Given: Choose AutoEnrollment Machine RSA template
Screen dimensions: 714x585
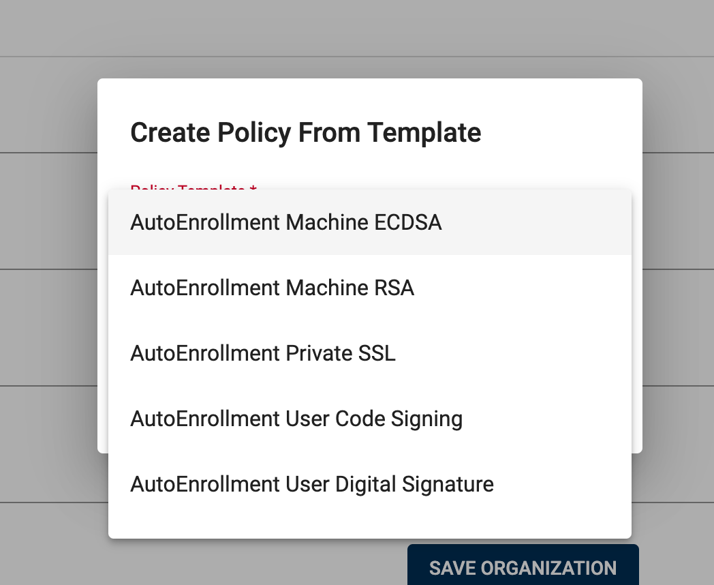Looking at the screenshot, I should 273,288.
